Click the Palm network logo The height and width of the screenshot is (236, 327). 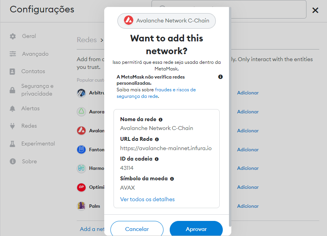click(81, 206)
